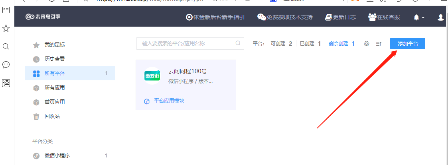Click the 平台应用模块 cube icon

pos(147,101)
